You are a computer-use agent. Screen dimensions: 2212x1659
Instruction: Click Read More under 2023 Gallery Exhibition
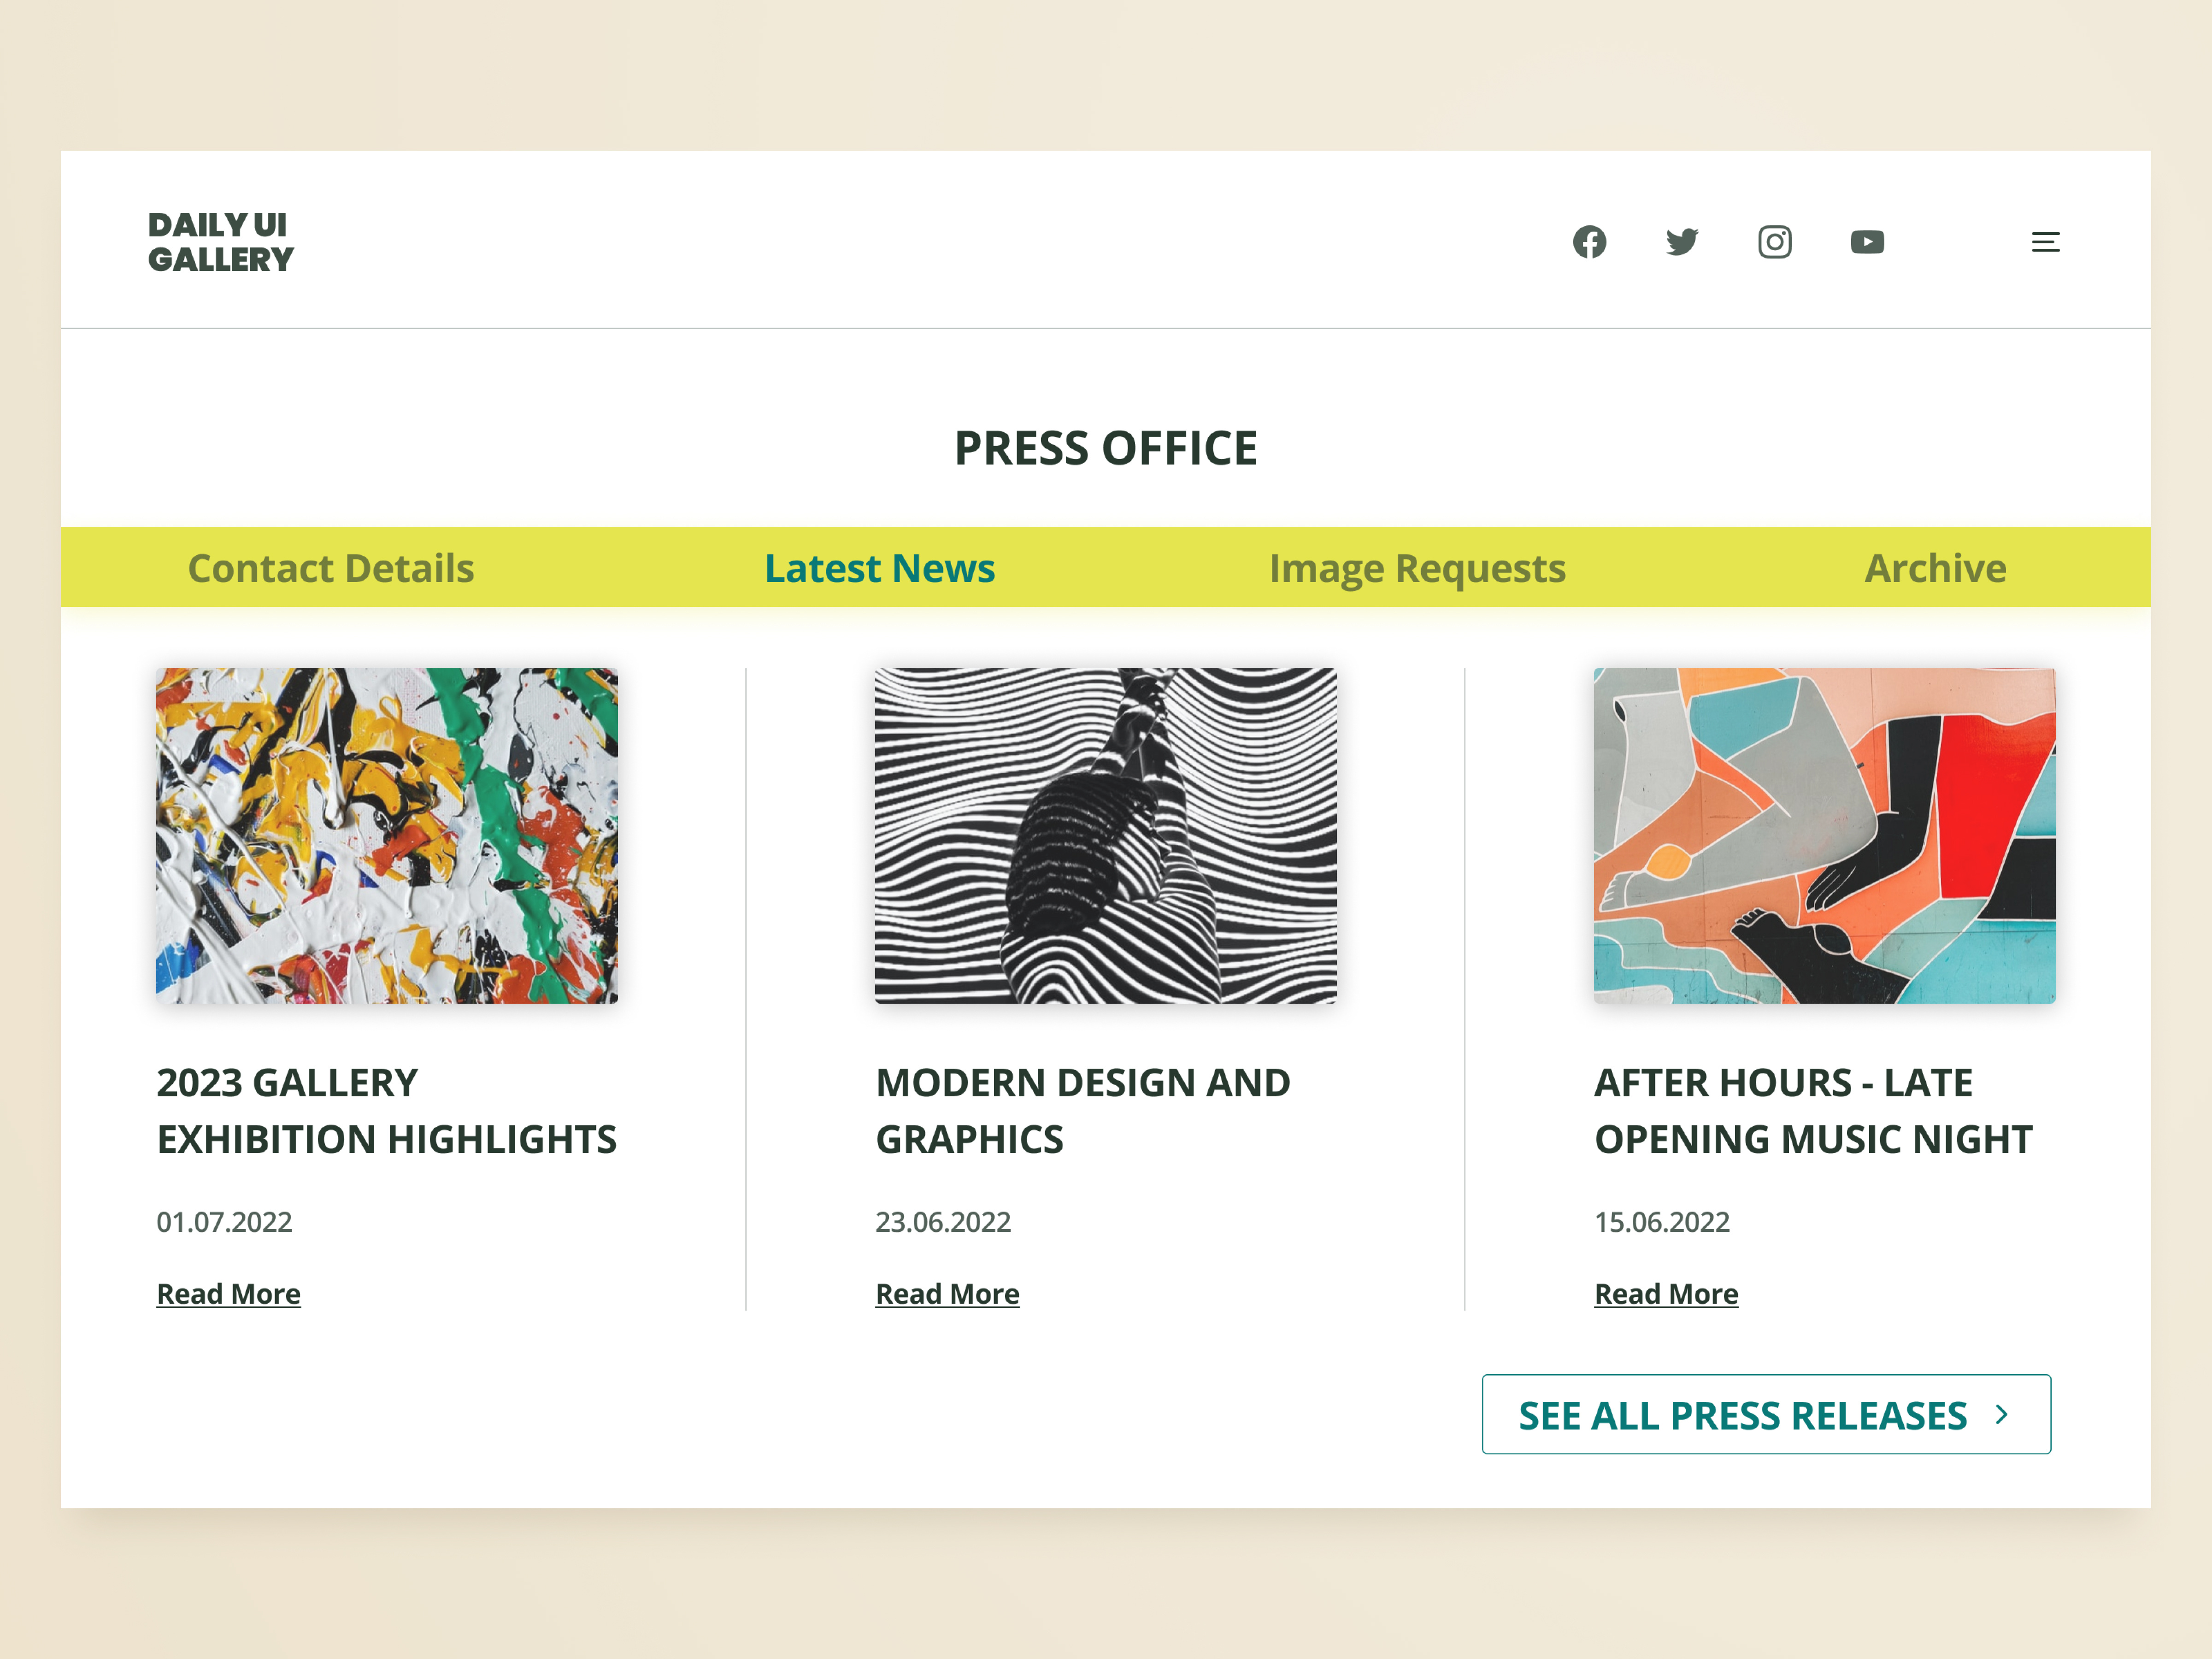(228, 1293)
